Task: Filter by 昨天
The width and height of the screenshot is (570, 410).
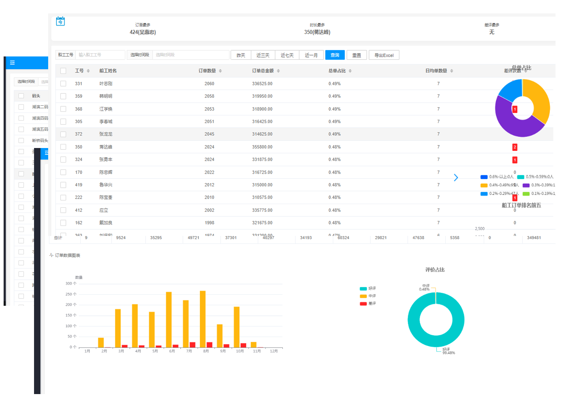Action: pyautogui.click(x=241, y=55)
